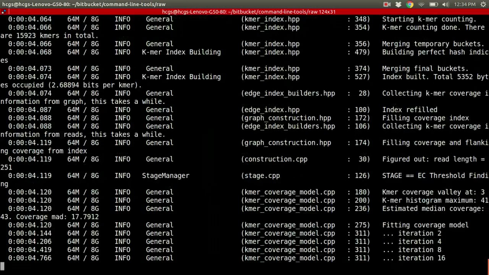Select "K-mer Index Building" on the 0:00:04.068 row
Viewport: 489px width, 275px height.
coord(181,52)
